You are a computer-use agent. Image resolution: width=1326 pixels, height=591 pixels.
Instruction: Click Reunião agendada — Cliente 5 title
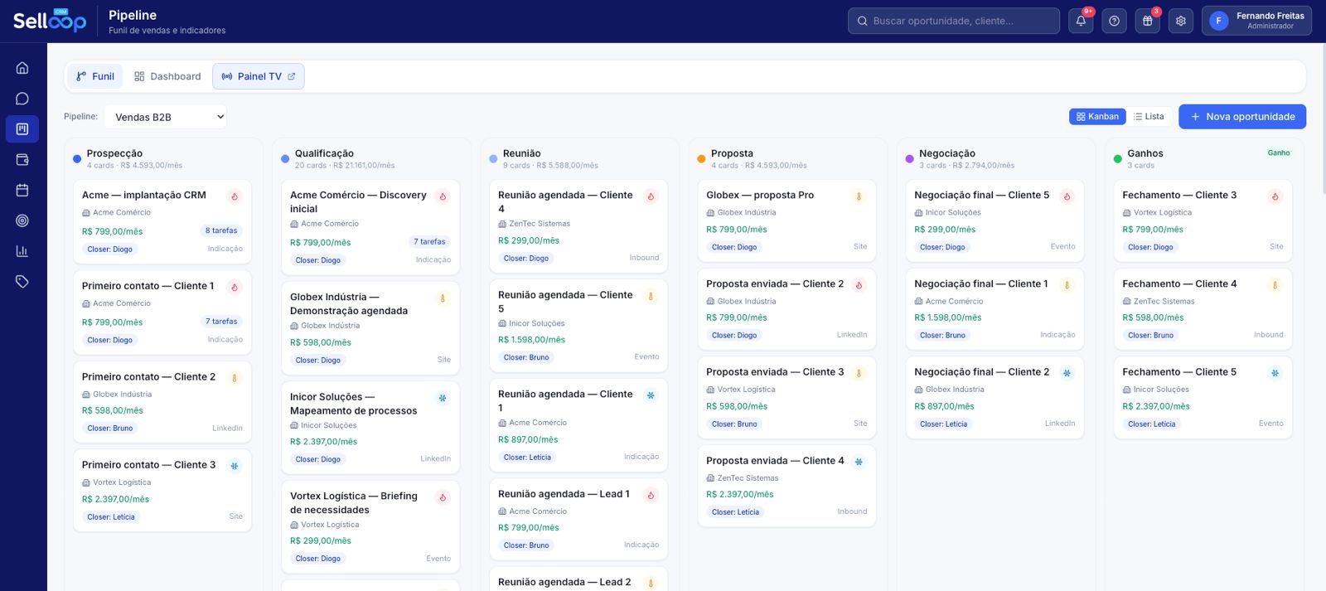[565, 302]
